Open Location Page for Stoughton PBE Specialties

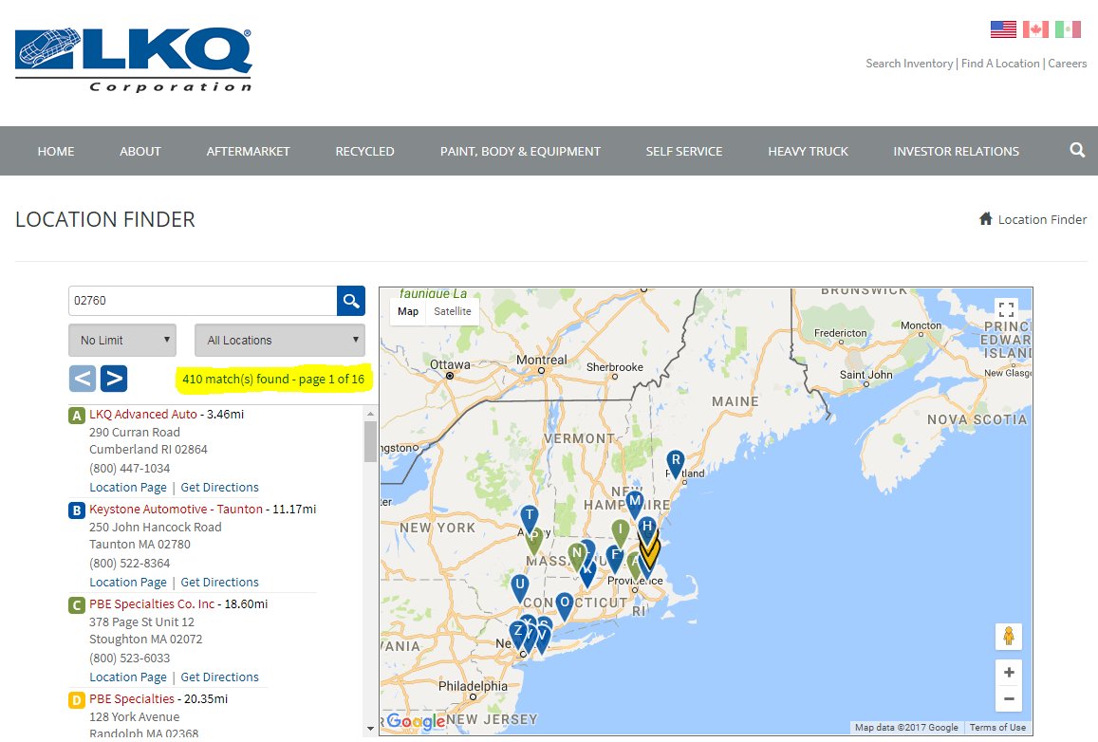pos(128,677)
